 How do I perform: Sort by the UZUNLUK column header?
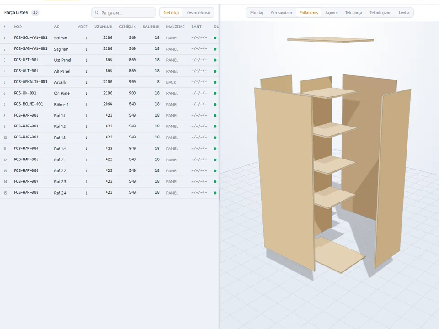[103, 27]
